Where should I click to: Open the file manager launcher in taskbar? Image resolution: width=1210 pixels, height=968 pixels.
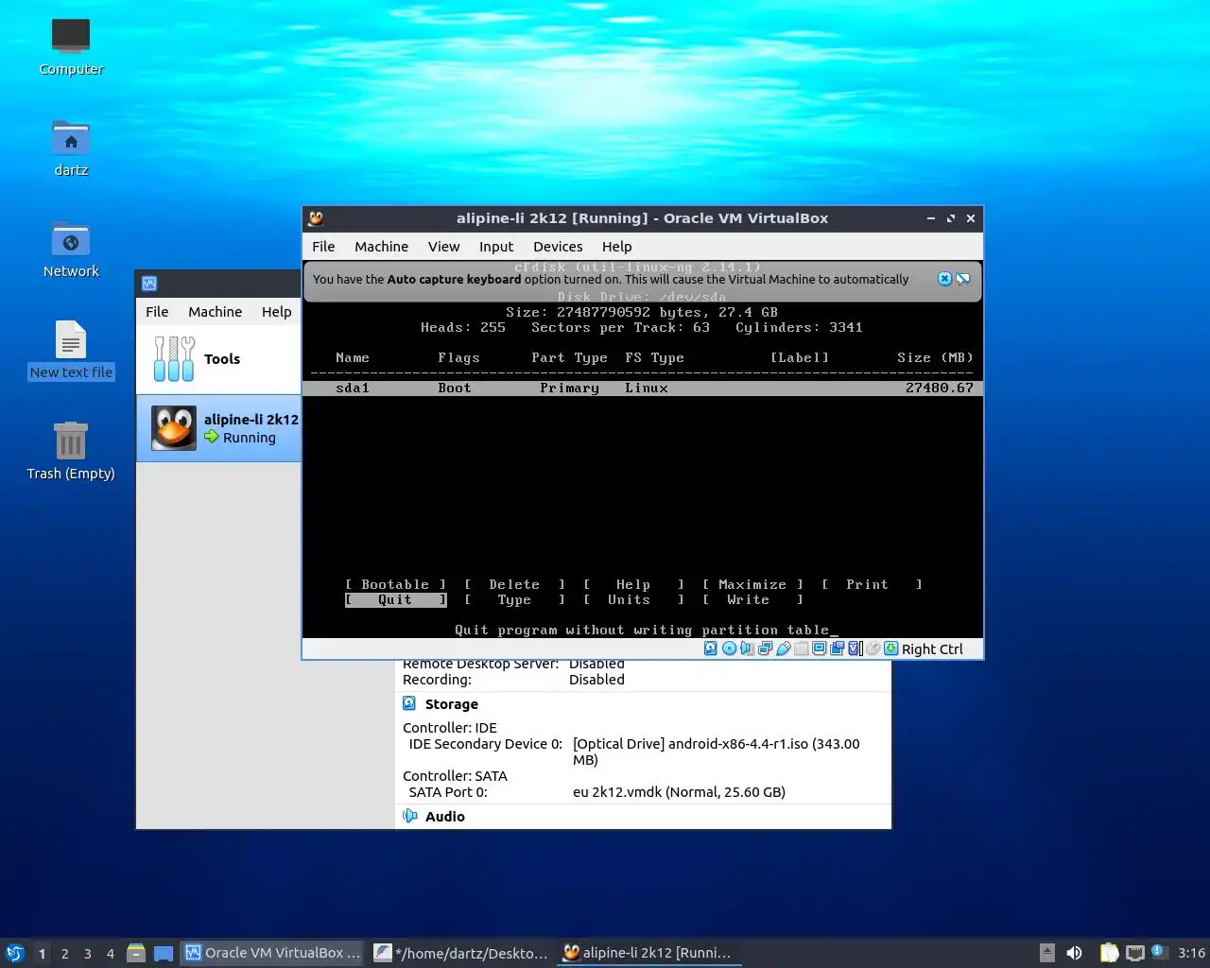[136, 953]
